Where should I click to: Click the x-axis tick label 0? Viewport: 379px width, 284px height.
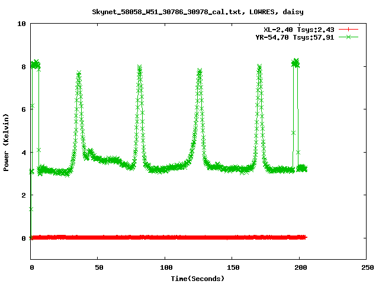[32, 267]
